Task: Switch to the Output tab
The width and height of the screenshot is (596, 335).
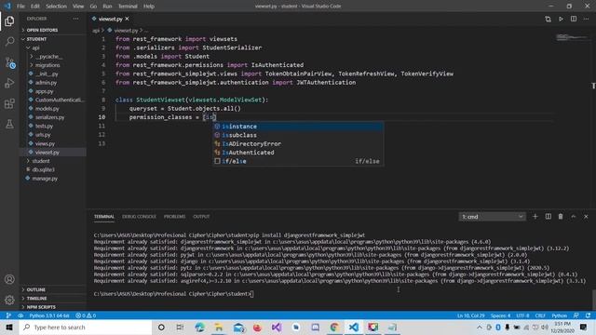Action: click(201, 217)
